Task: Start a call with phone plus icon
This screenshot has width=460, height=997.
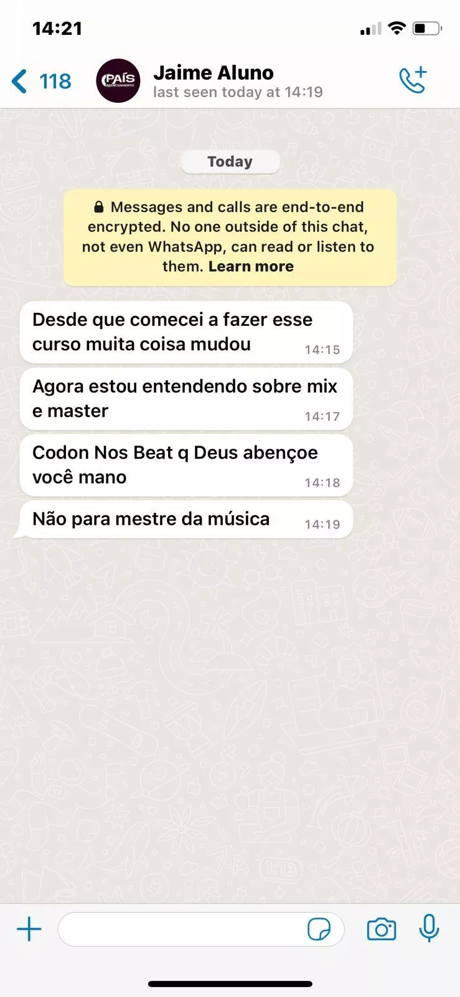Action: pos(413,80)
